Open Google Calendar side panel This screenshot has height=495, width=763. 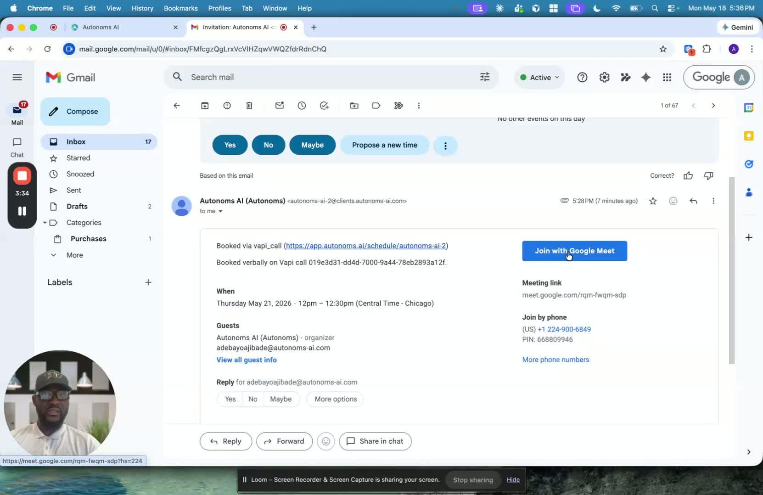749,107
